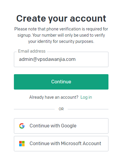Click the OR divider label
Screen dimensions: 125x159
(61, 109)
